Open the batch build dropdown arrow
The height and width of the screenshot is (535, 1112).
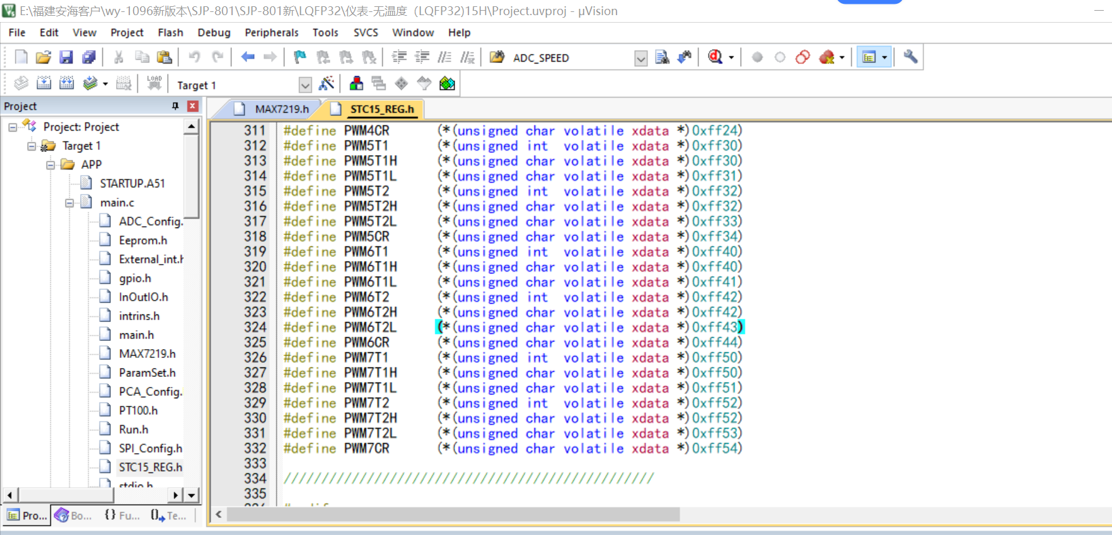point(105,83)
